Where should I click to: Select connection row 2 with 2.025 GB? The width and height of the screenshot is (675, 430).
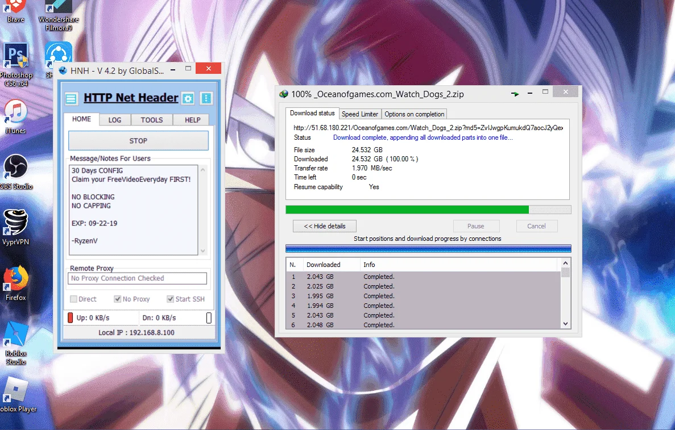(424, 286)
